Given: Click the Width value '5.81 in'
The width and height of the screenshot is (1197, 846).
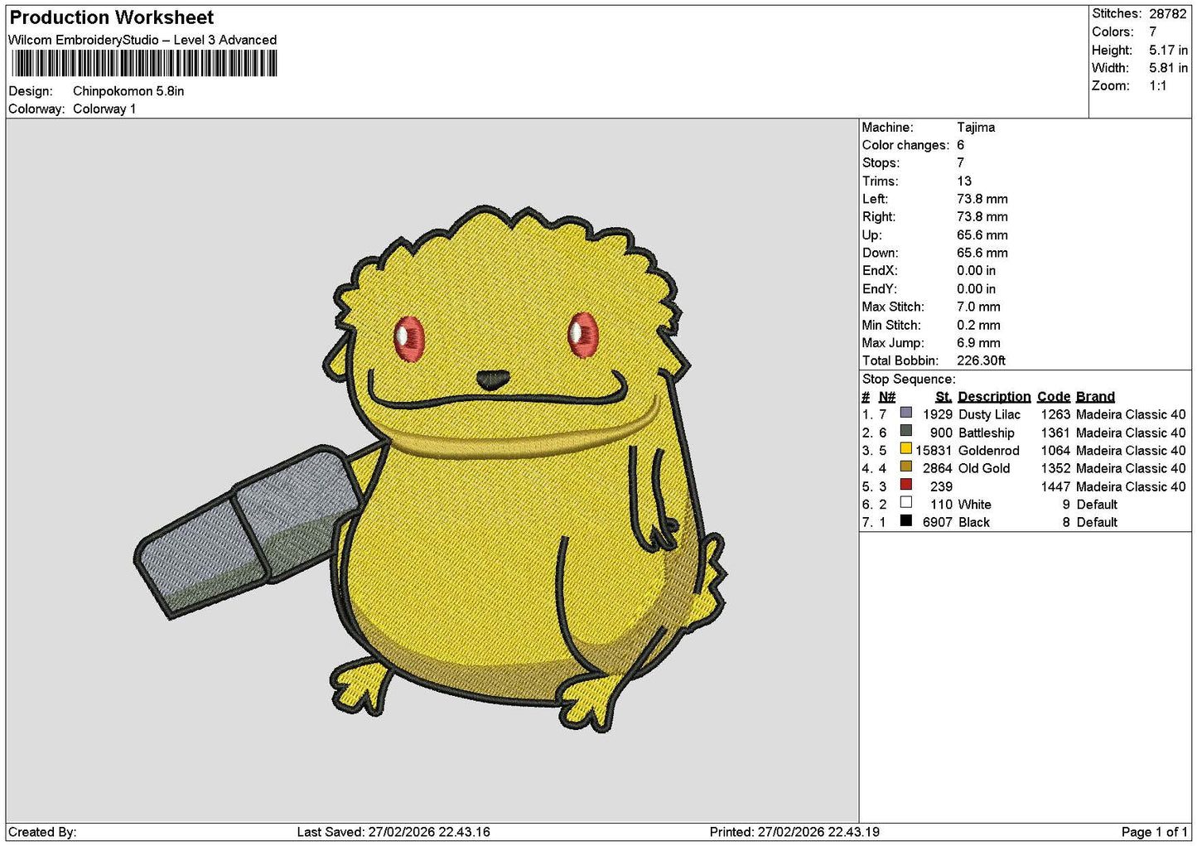Looking at the screenshot, I should 1168,68.
